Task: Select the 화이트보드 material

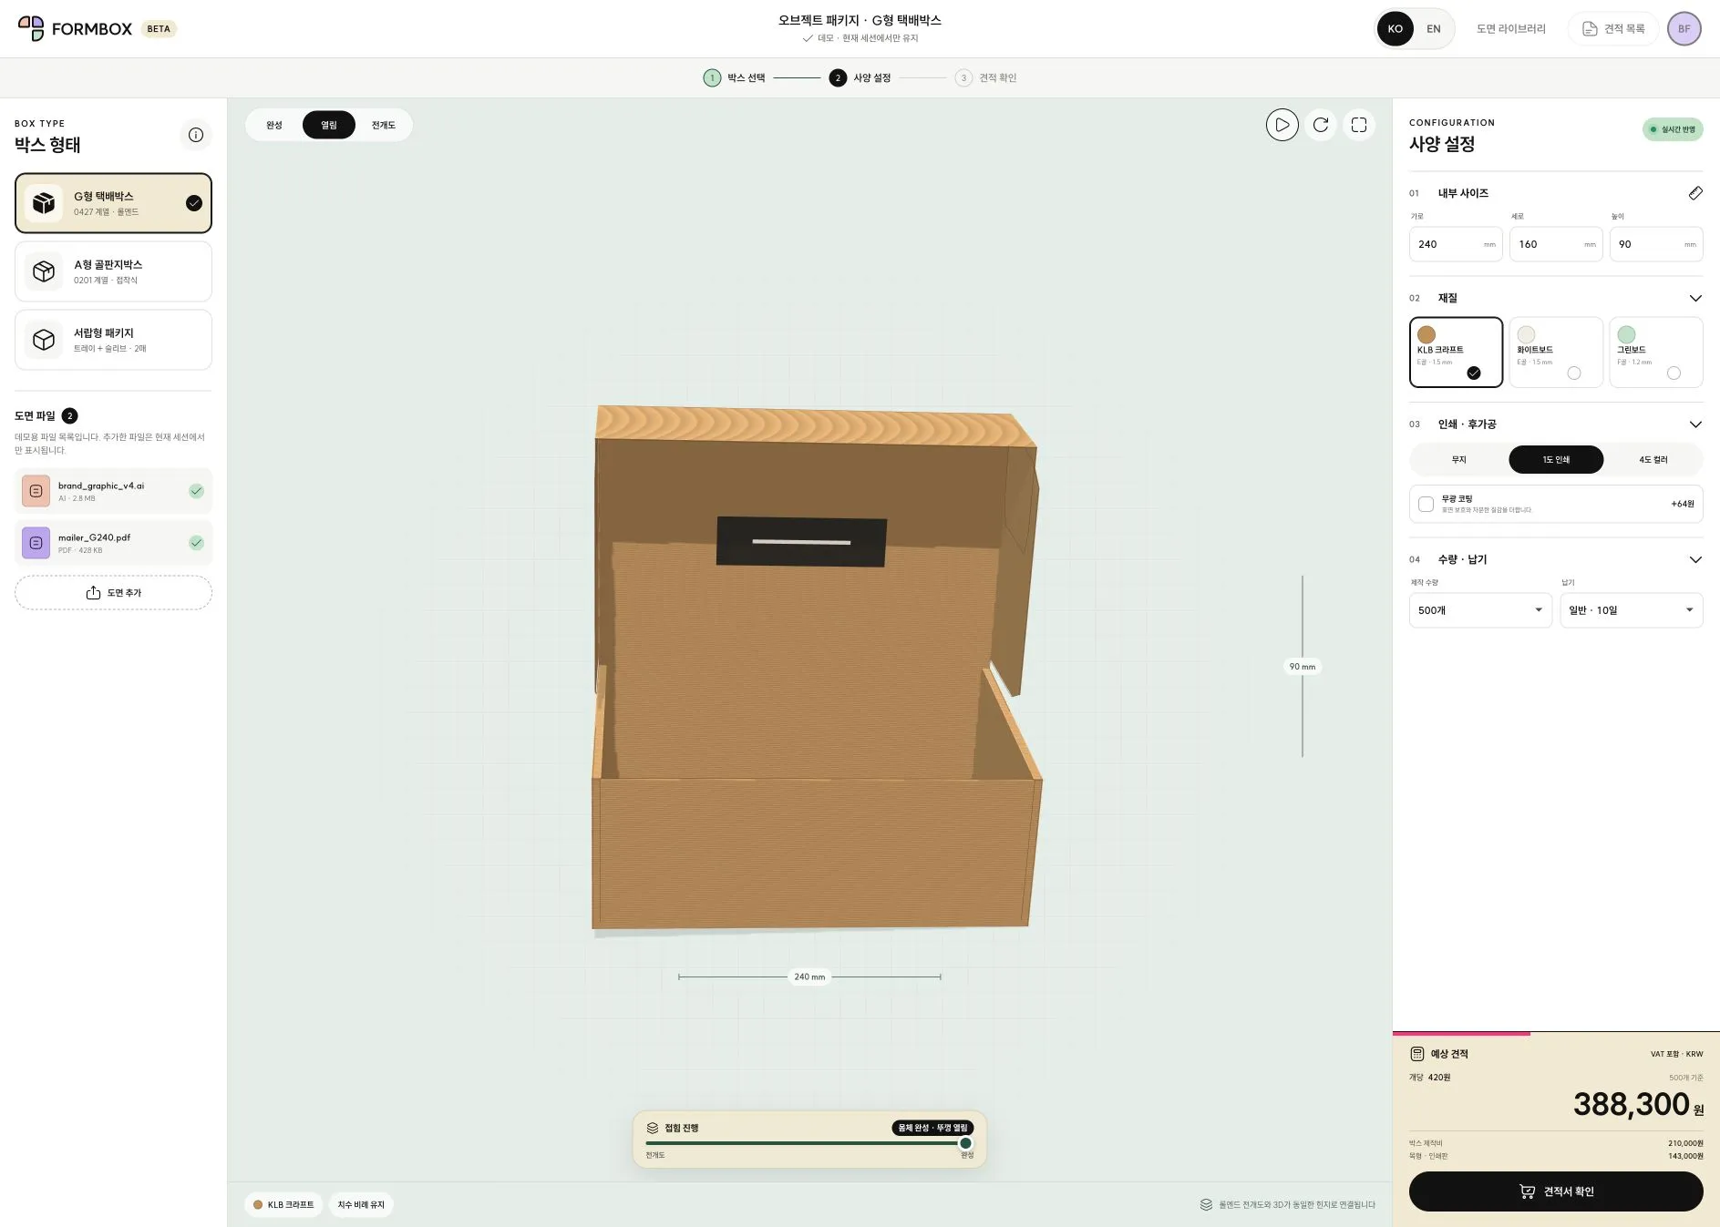Action: [x=1555, y=353]
